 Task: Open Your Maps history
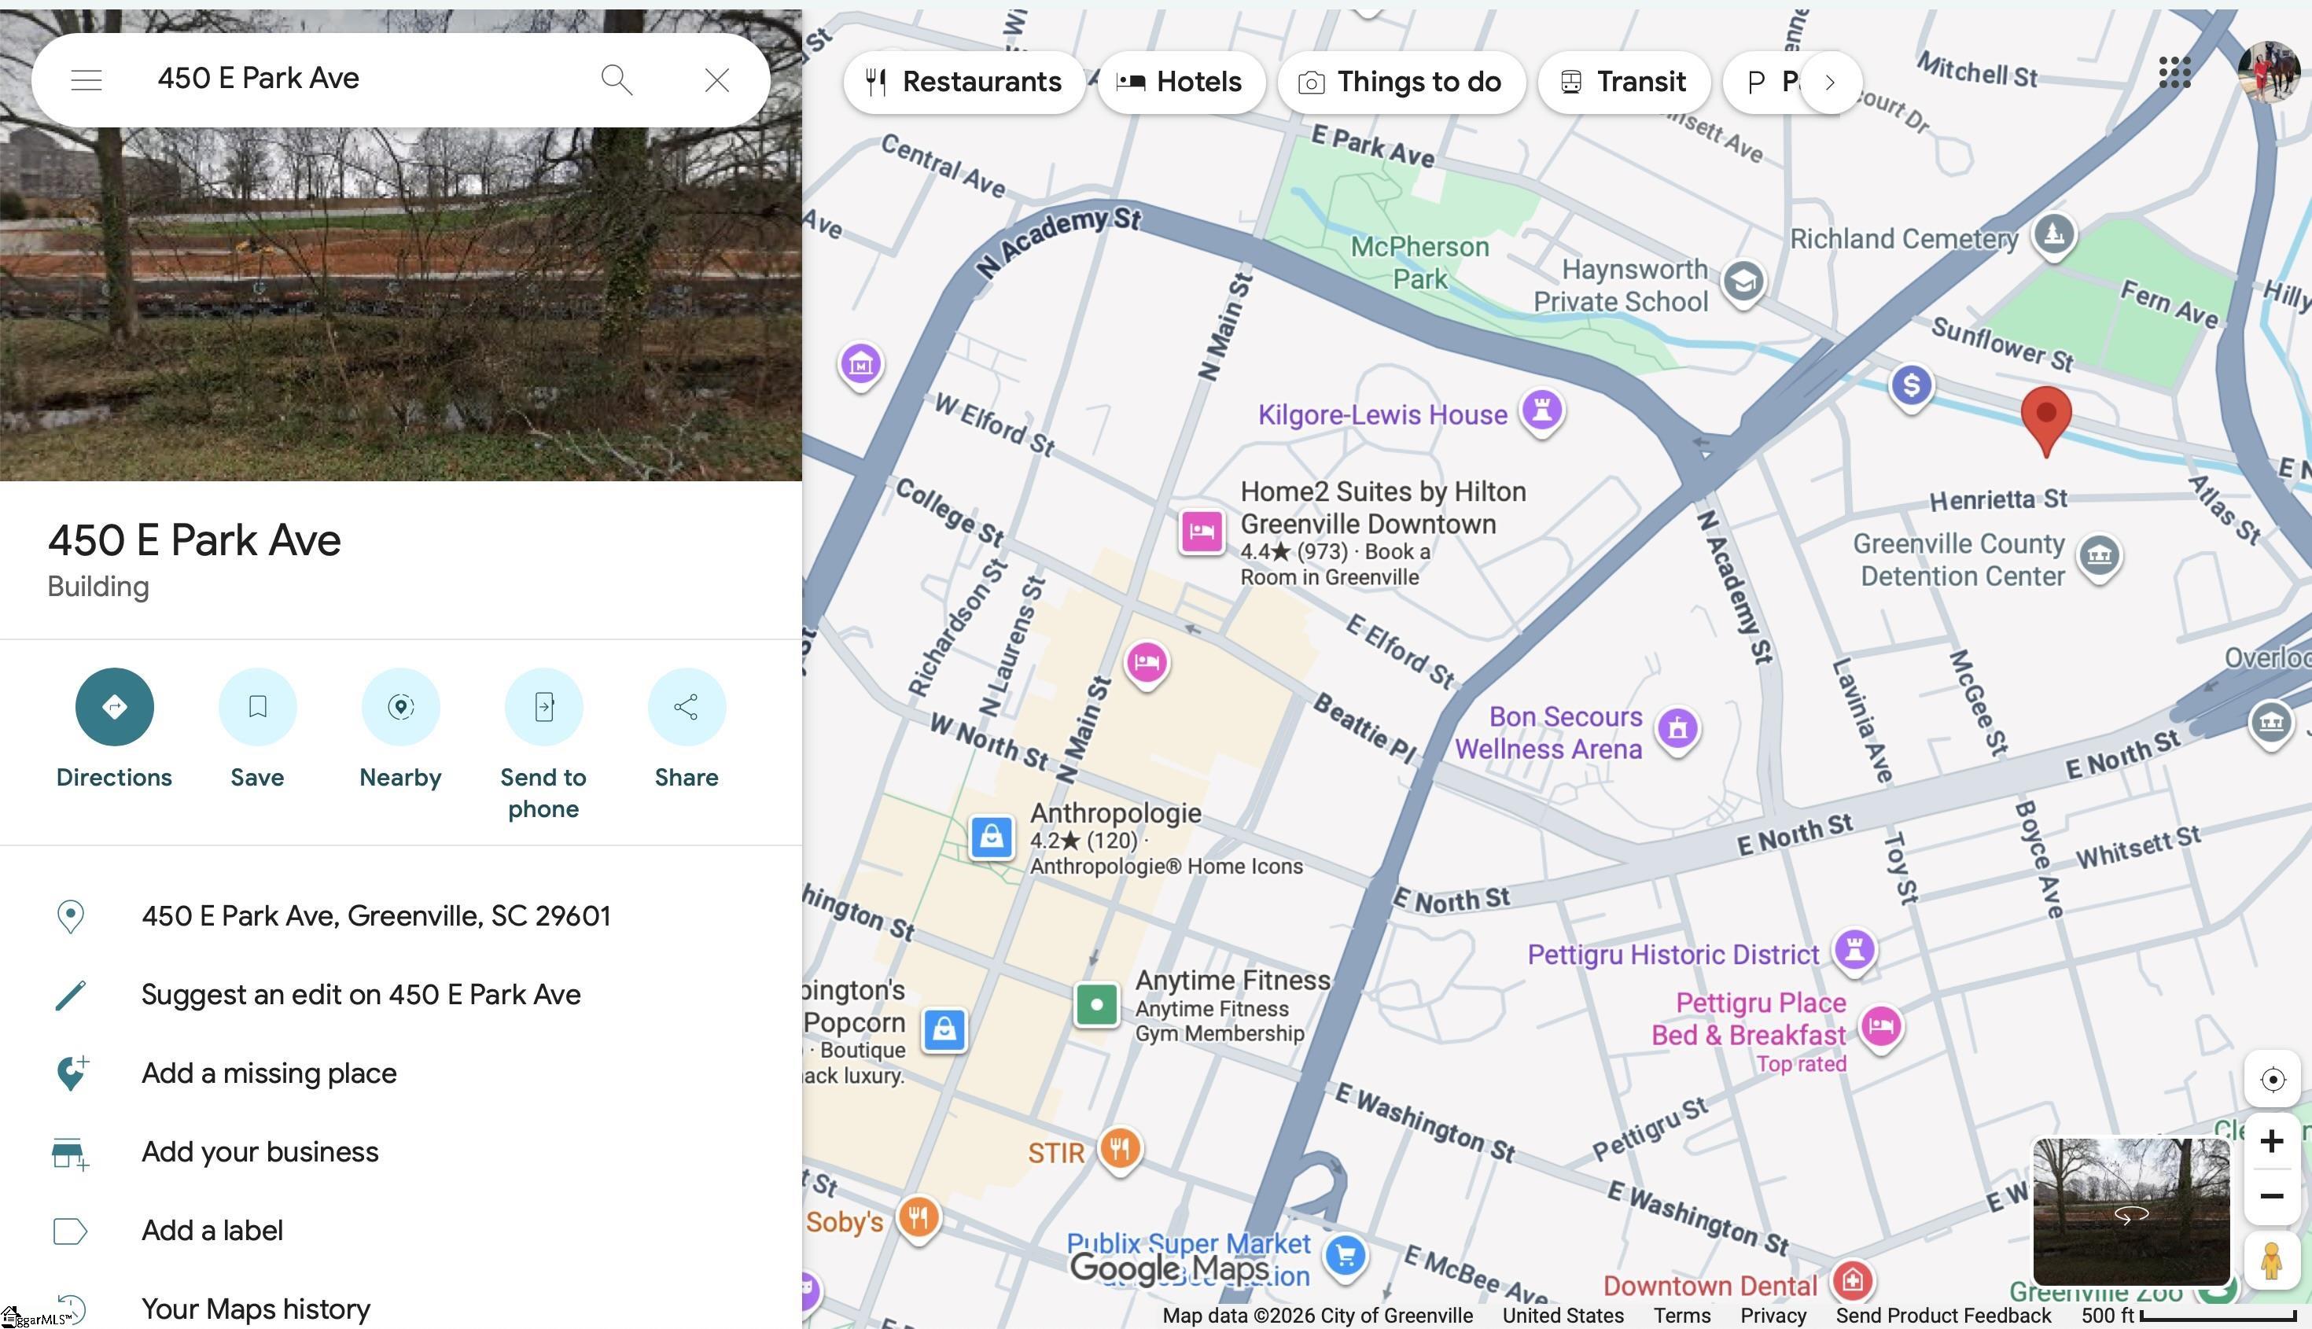(x=256, y=1309)
